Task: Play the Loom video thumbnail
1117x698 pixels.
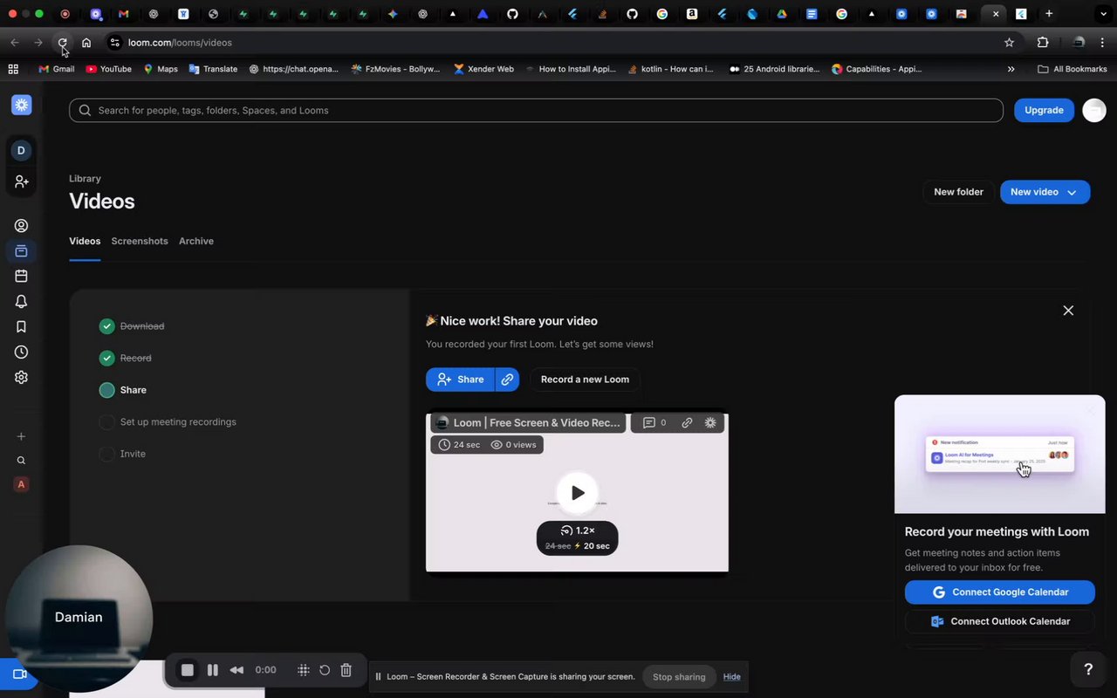Action: (x=577, y=493)
